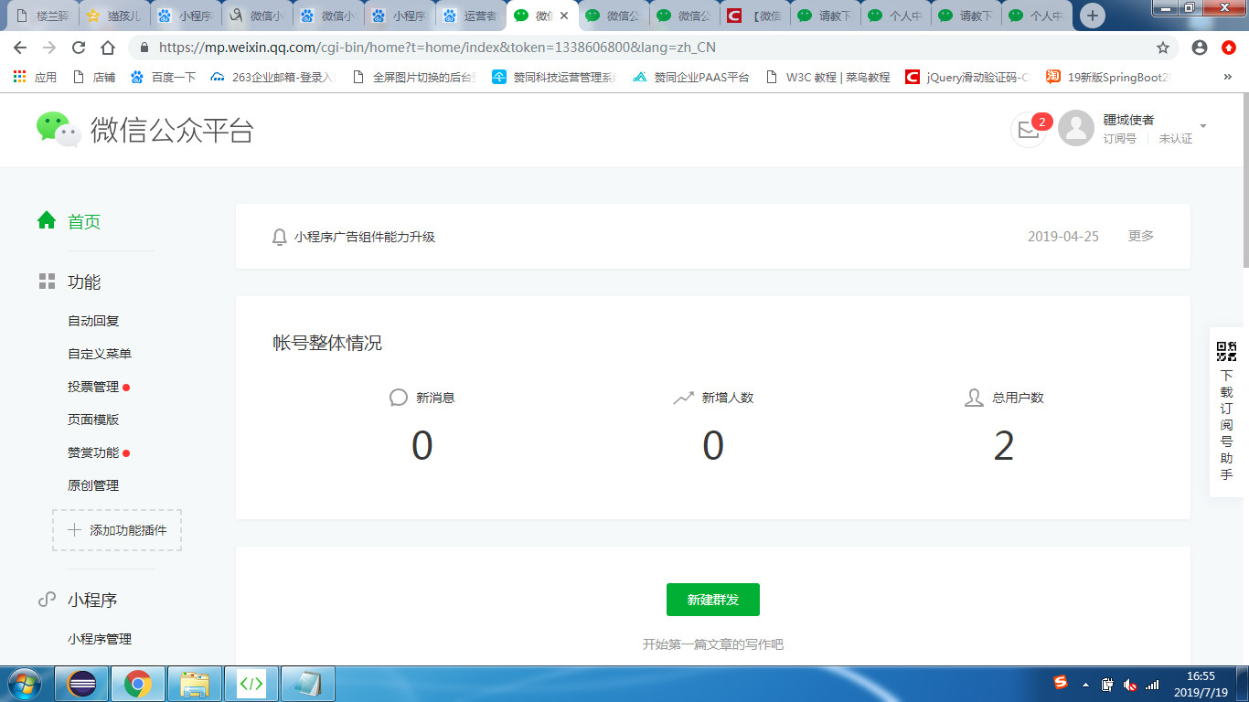Click the gray user avatar
Viewport: 1249px width, 702px height.
point(1076,128)
